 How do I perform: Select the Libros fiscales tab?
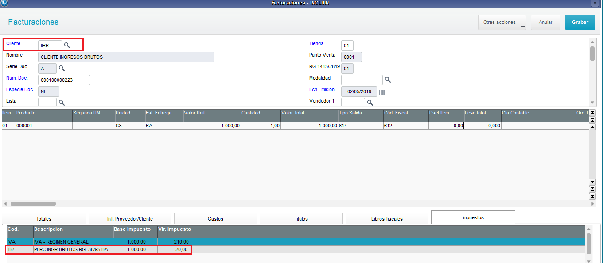(x=387, y=218)
